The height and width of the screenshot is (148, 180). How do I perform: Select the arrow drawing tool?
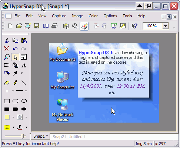[15, 73]
